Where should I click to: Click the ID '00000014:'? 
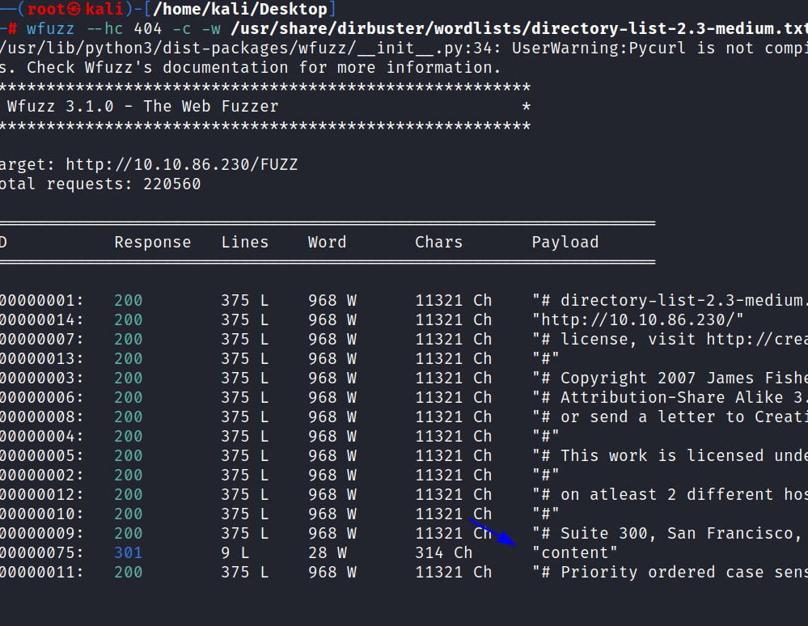pyautogui.click(x=42, y=320)
